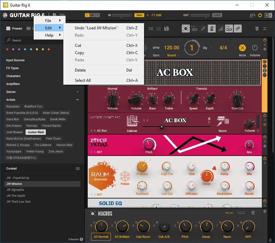Screen dimensions: 275x243
Task: Click the BPM value 120.00
Action: [171, 48]
